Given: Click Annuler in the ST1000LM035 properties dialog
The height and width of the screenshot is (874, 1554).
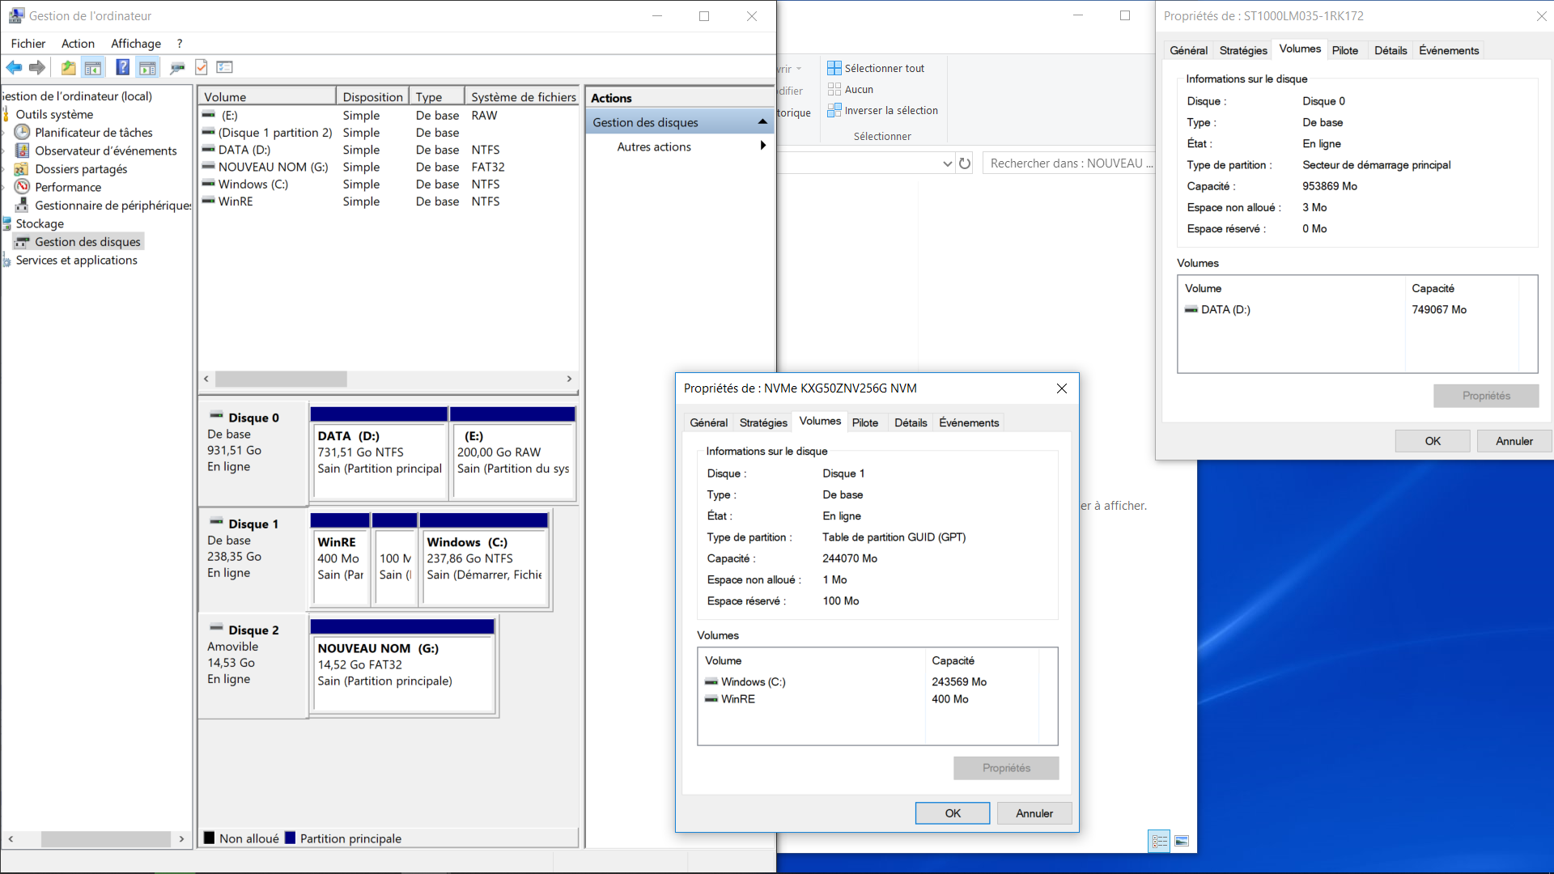Looking at the screenshot, I should [1514, 441].
